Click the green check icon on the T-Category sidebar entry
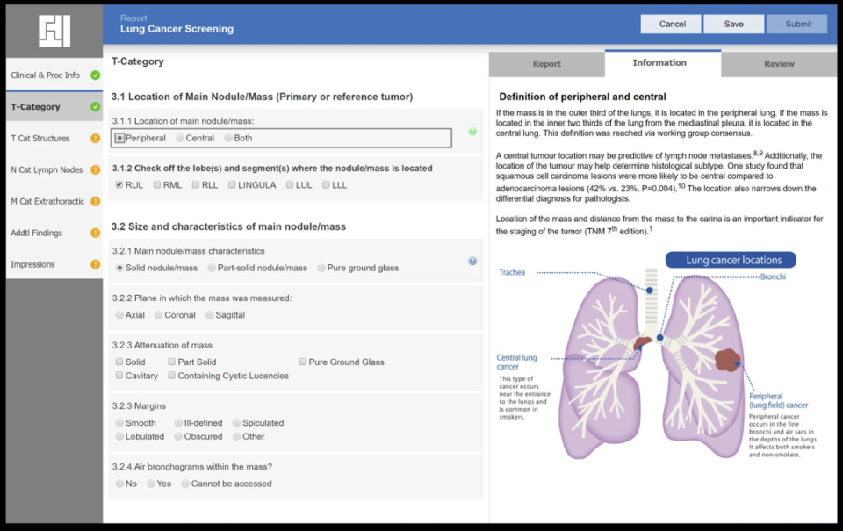This screenshot has height=531, width=843. click(96, 106)
